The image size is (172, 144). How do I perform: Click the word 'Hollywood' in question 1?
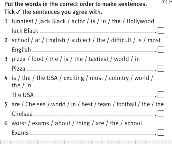[140, 21]
